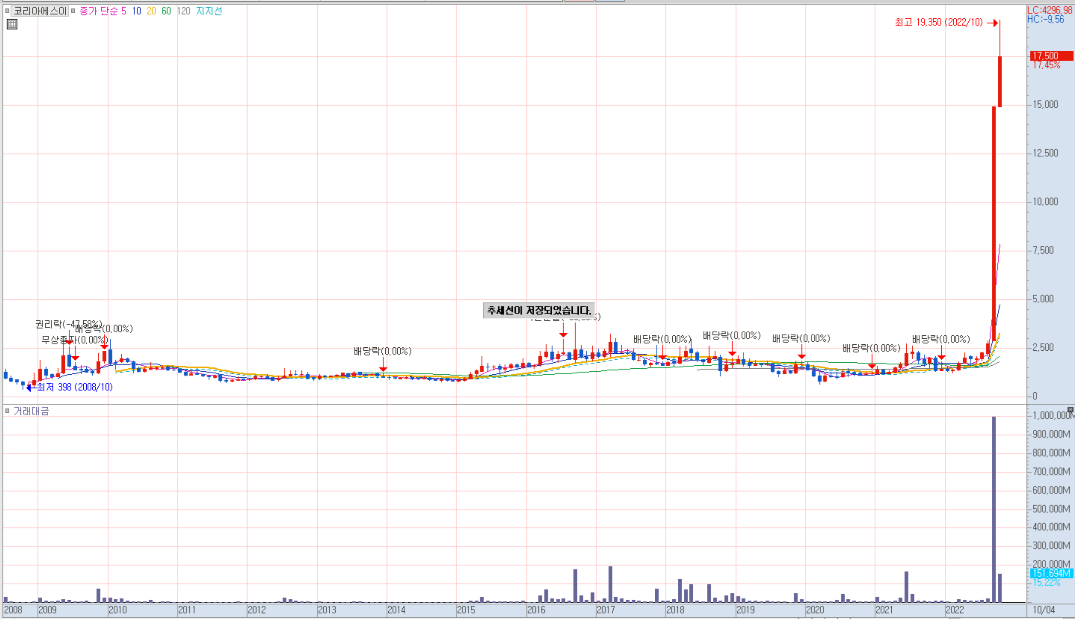Toggle the square before 종가 단순

coord(73,11)
